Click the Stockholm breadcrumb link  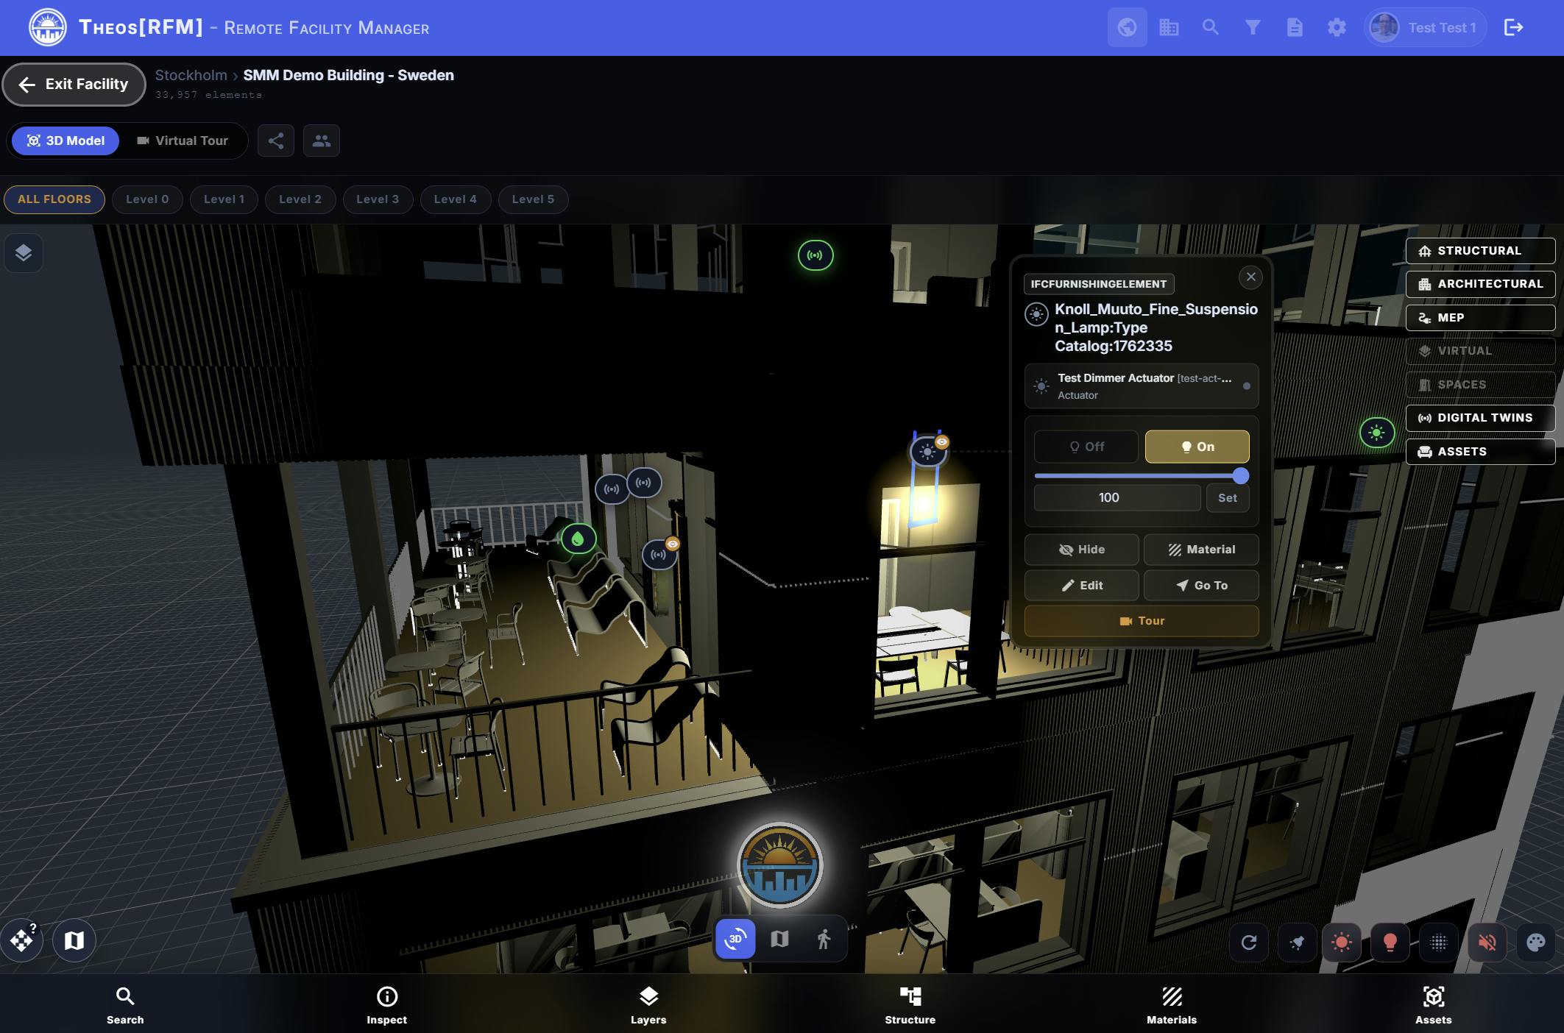(191, 75)
